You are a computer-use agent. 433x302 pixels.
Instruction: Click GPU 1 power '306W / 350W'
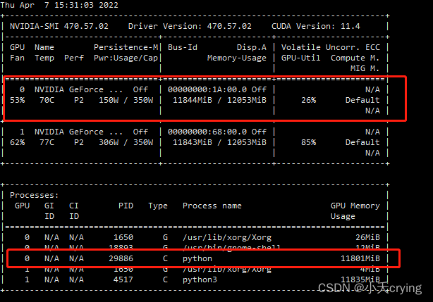(x=126, y=142)
